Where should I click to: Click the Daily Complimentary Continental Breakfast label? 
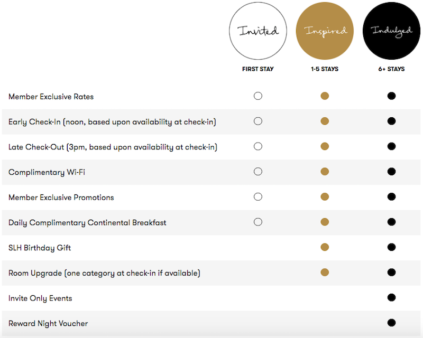tap(87, 223)
